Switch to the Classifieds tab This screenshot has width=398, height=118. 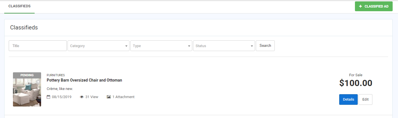[x=19, y=6]
